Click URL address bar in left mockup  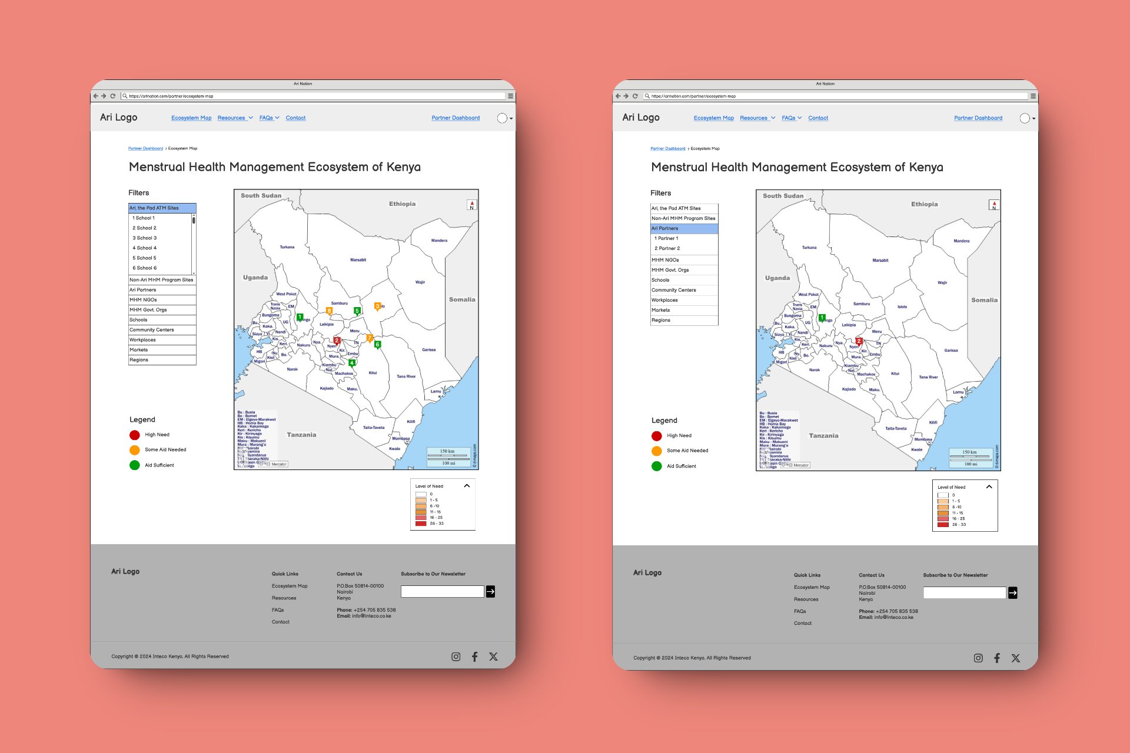(313, 96)
